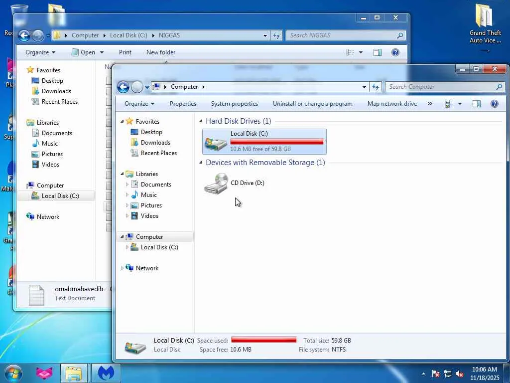Image resolution: width=510 pixels, height=383 pixels.
Task: Refresh the NIGGAS folder window
Action: point(276,35)
